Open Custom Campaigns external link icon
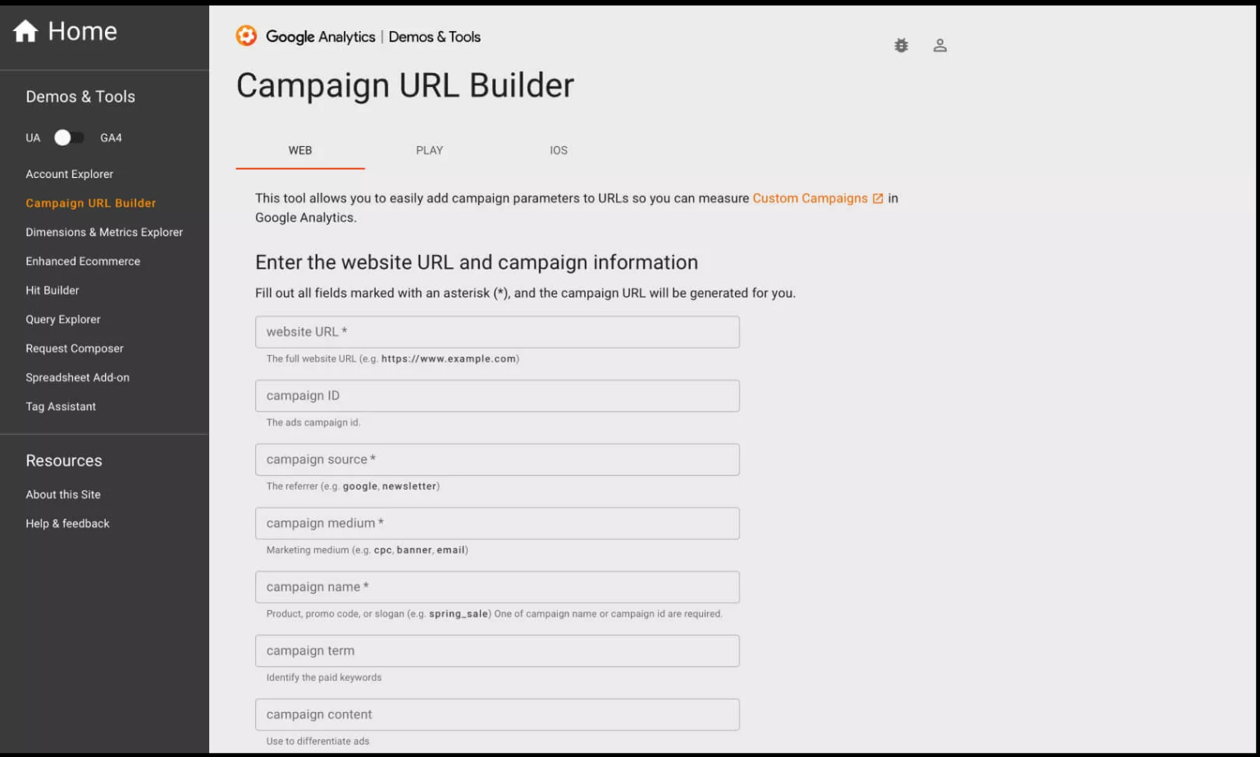This screenshot has height=757, width=1260. [878, 198]
